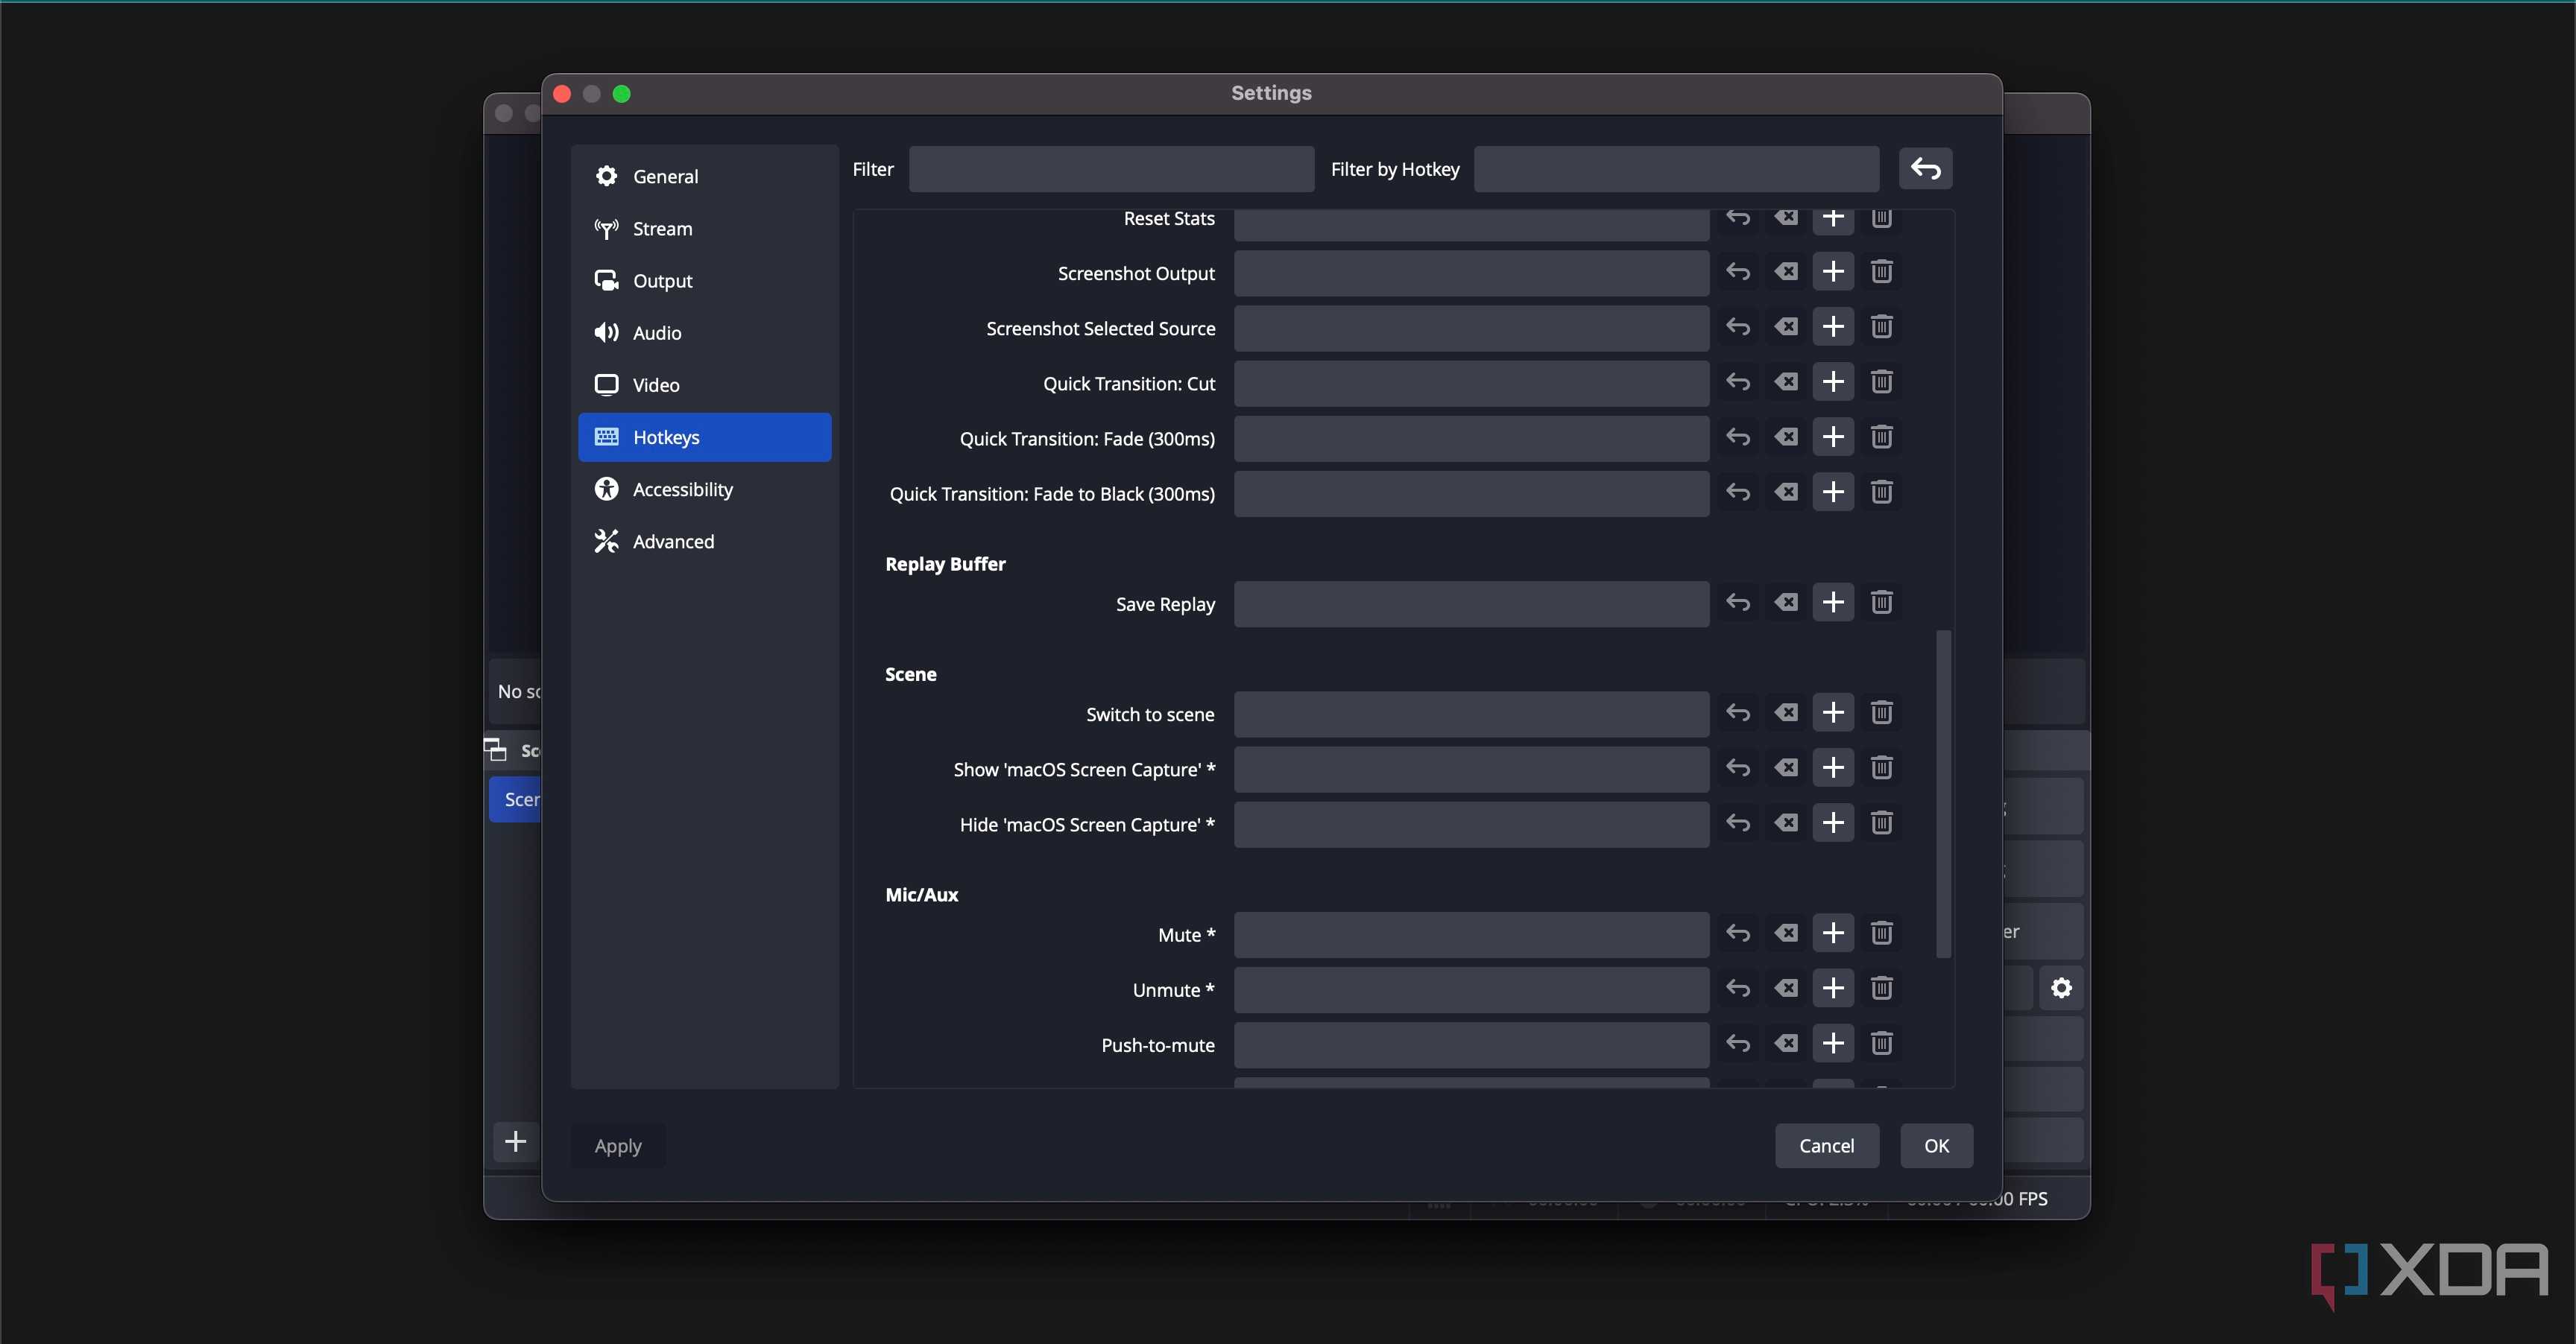
Task: Revert the Switch to scene hotkey
Action: pyautogui.click(x=1738, y=712)
